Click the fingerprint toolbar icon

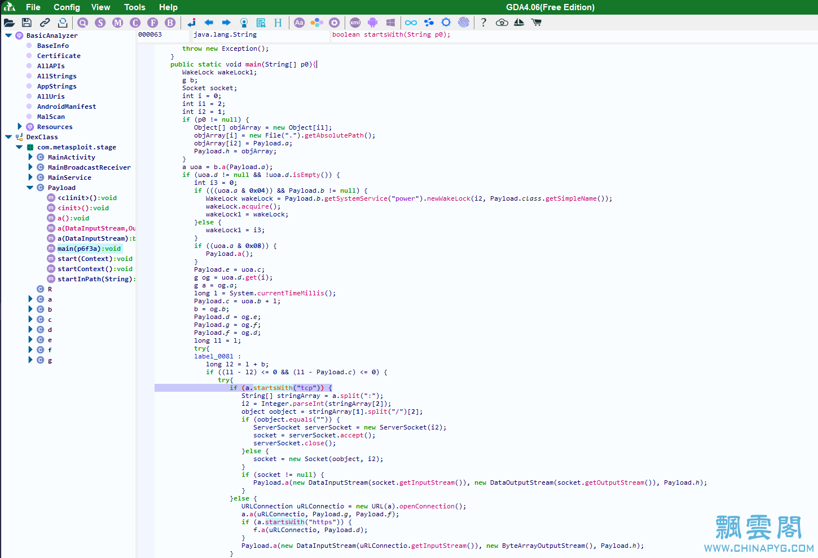(464, 23)
